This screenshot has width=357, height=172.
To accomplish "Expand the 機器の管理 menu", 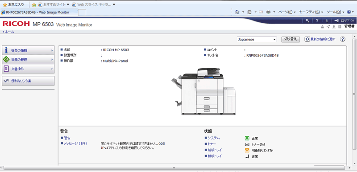I will click(28, 60).
